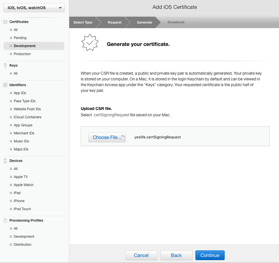The height and width of the screenshot is (263, 279).
Task: Click the Identifiers ID icon in sidebar
Action: click(x=5, y=85)
